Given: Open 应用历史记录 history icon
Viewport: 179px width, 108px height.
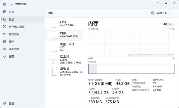Looking at the screenshot, I should tap(4, 27).
